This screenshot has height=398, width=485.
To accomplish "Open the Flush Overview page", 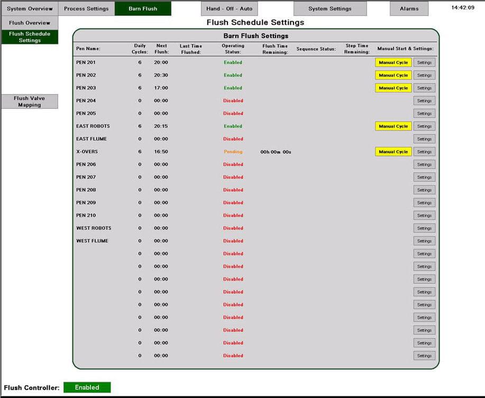I will coord(29,23).
